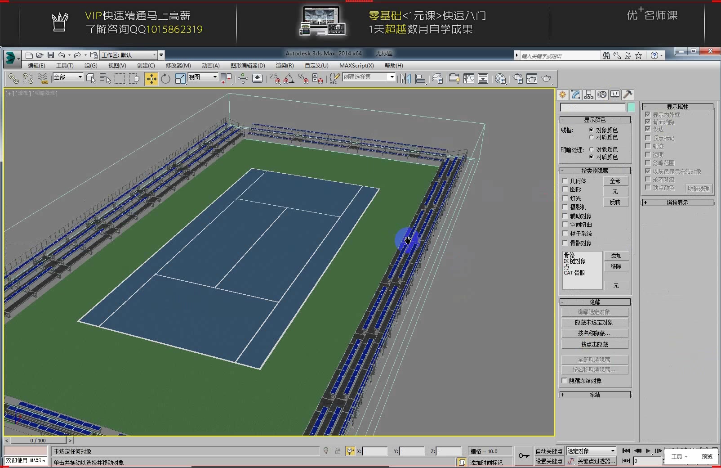Screen dimensions: 721x468
Task: Check the 图形 hide checkbox
Action: [565, 189]
